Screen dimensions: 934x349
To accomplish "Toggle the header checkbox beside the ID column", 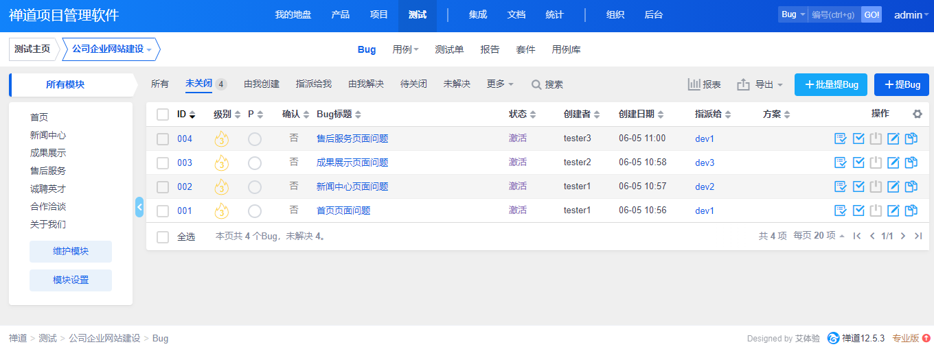I will [163, 115].
